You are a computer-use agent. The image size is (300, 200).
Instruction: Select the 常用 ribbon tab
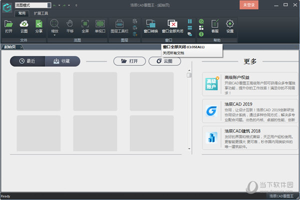pyautogui.click(x=22, y=13)
